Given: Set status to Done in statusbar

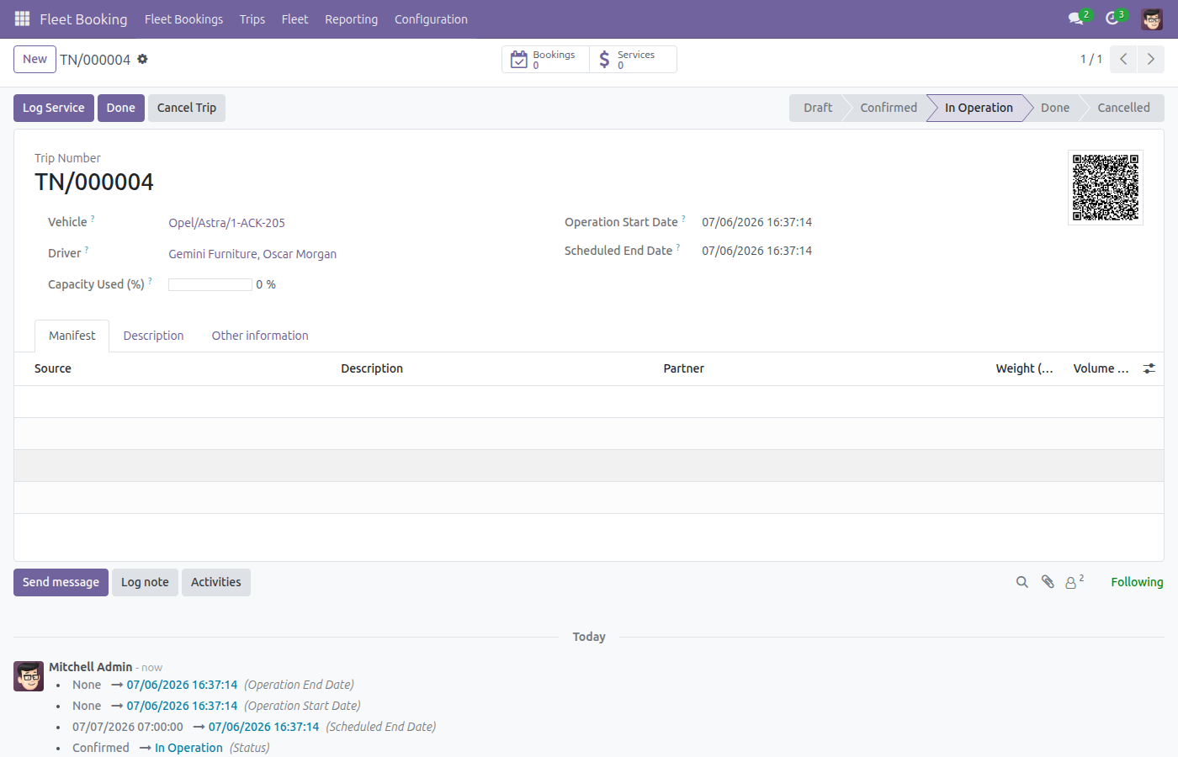Looking at the screenshot, I should (1055, 108).
